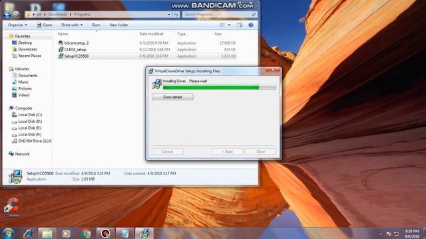Open the Documents library
The height and width of the screenshot is (239, 426).
(28, 75)
